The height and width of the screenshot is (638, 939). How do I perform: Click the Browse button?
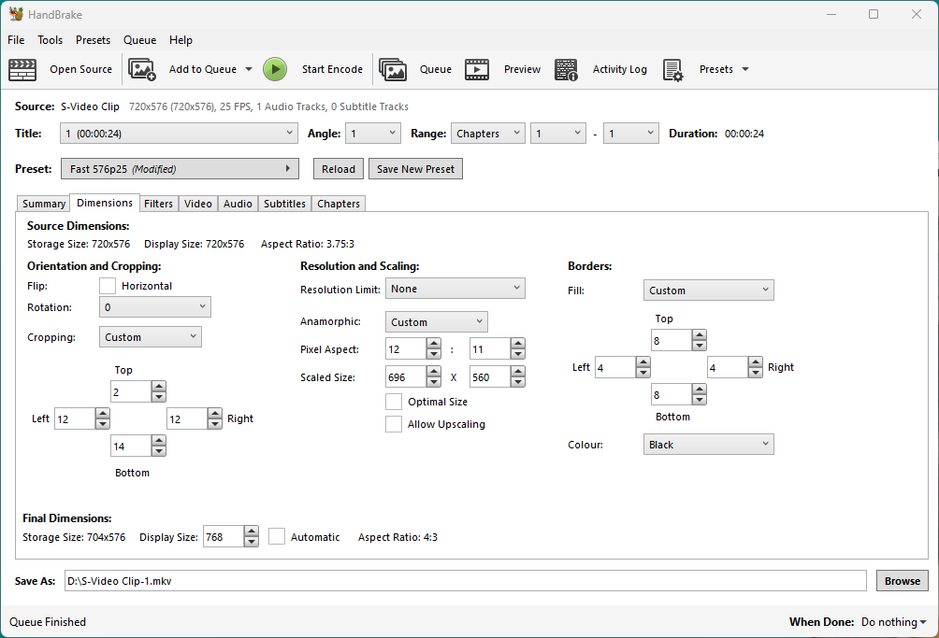point(903,581)
